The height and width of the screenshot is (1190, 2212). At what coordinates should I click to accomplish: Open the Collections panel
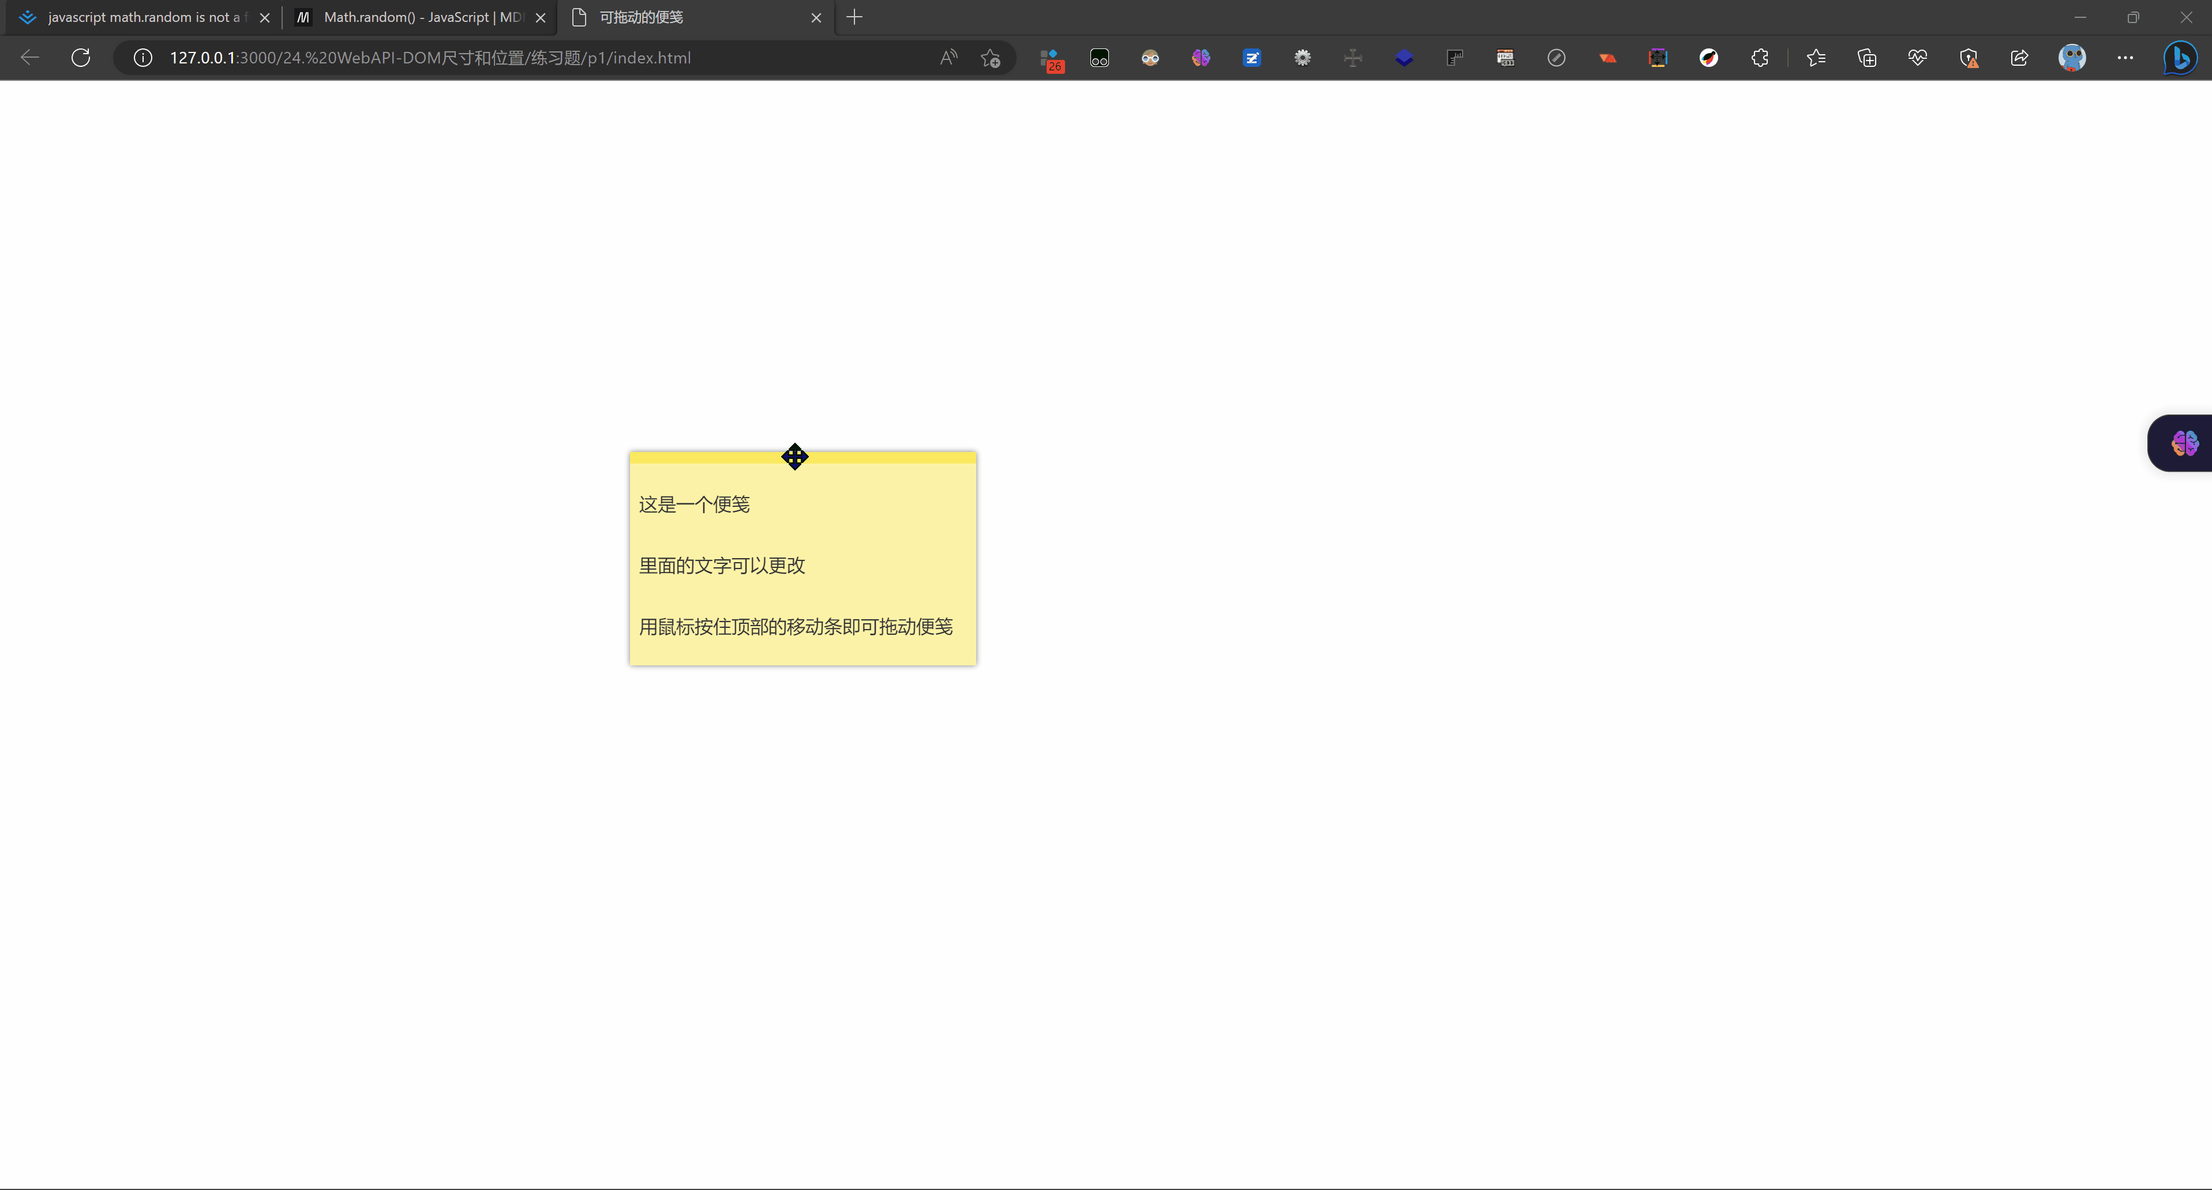click(x=1866, y=58)
